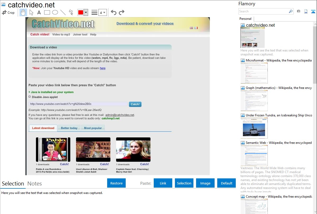Click the magnifier search icon
This screenshot has height=214, width=317.
pyautogui.click(x=291, y=11)
